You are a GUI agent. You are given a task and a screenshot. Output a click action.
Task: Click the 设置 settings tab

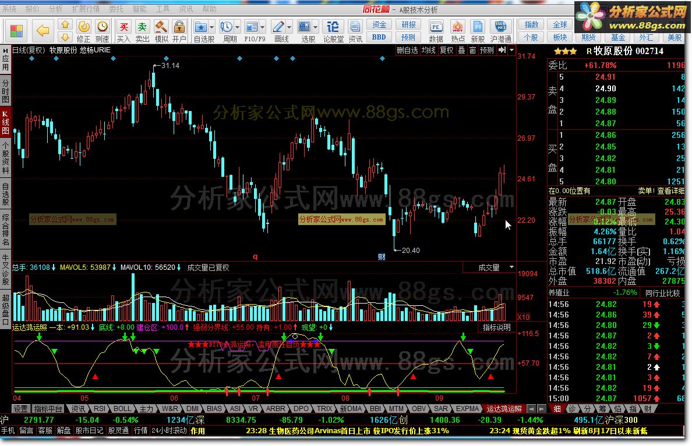click(x=20, y=409)
